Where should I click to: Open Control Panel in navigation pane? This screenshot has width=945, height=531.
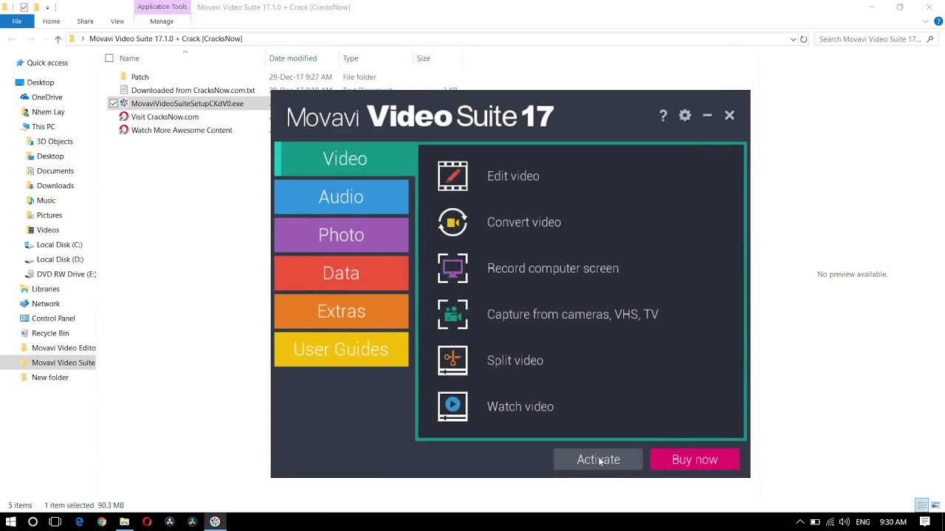pos(53,318)
